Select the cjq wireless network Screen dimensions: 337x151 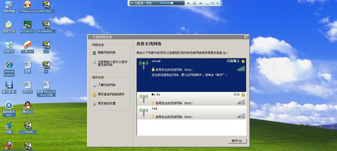click(191, 112)
